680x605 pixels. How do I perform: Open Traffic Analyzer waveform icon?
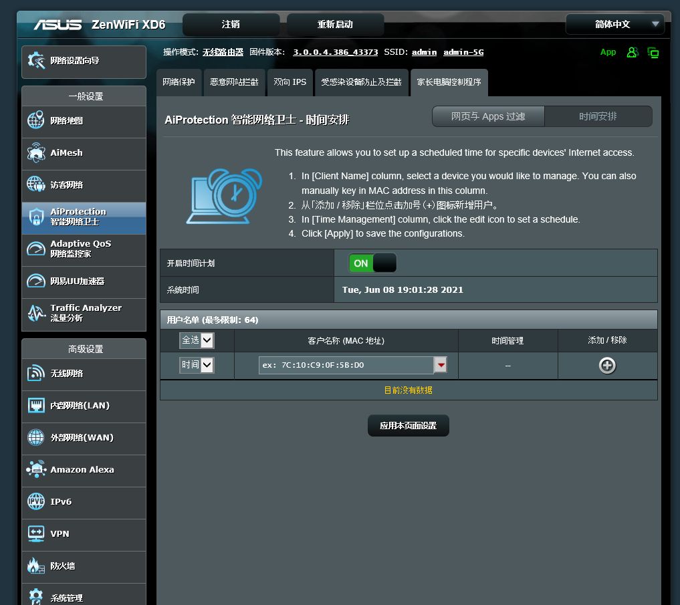(36, 313)
